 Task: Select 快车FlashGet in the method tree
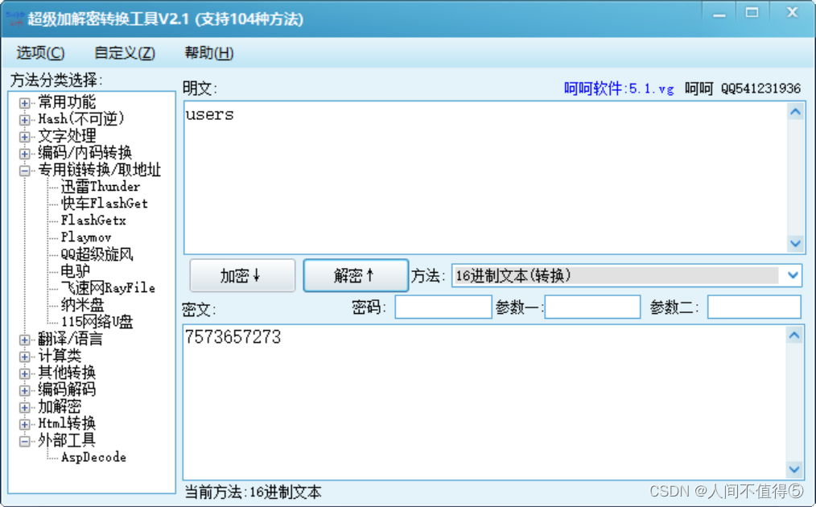(x=104, y=203)
